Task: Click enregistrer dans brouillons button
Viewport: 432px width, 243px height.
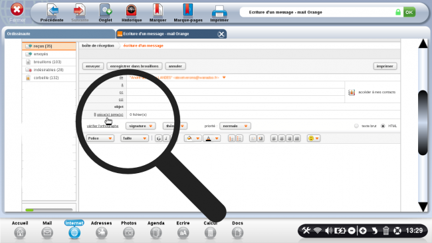Action: [134, 67]
